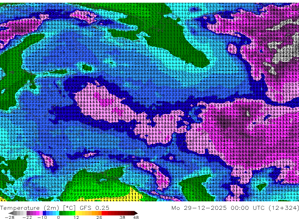Click the '-28' legend label
The height and width of the screenshot is (219, 299).
click(x=10, y=218)
